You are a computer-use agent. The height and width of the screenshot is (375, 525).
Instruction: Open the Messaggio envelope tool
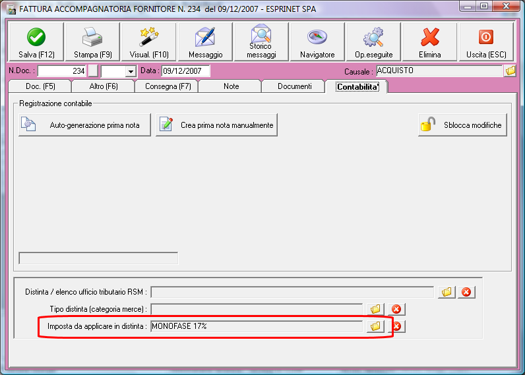point(205,42)
